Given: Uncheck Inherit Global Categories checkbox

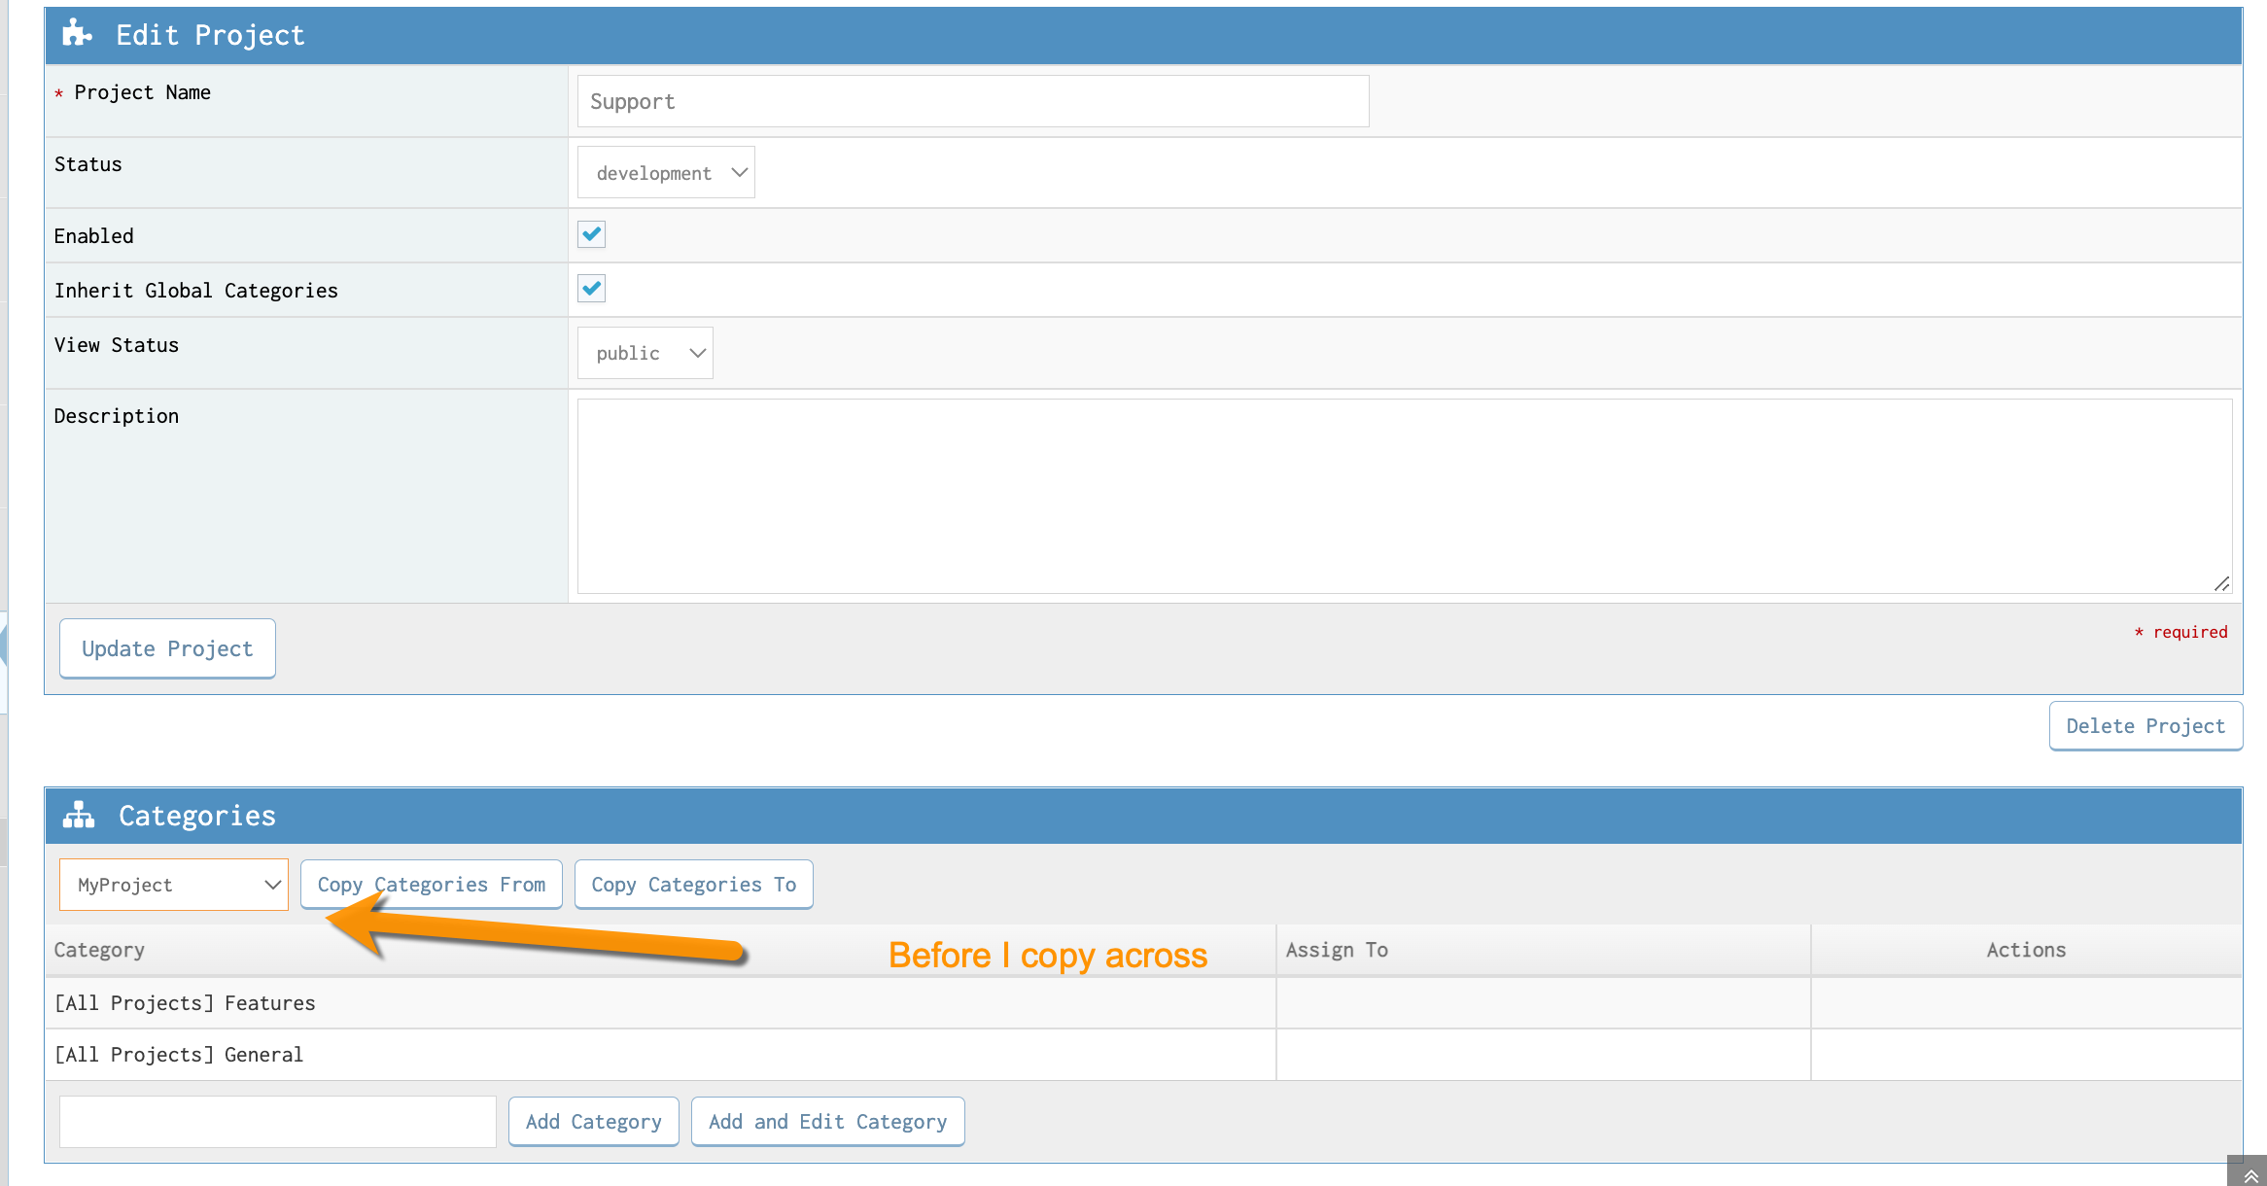Looking at the screenshot, I should point(591,289).
